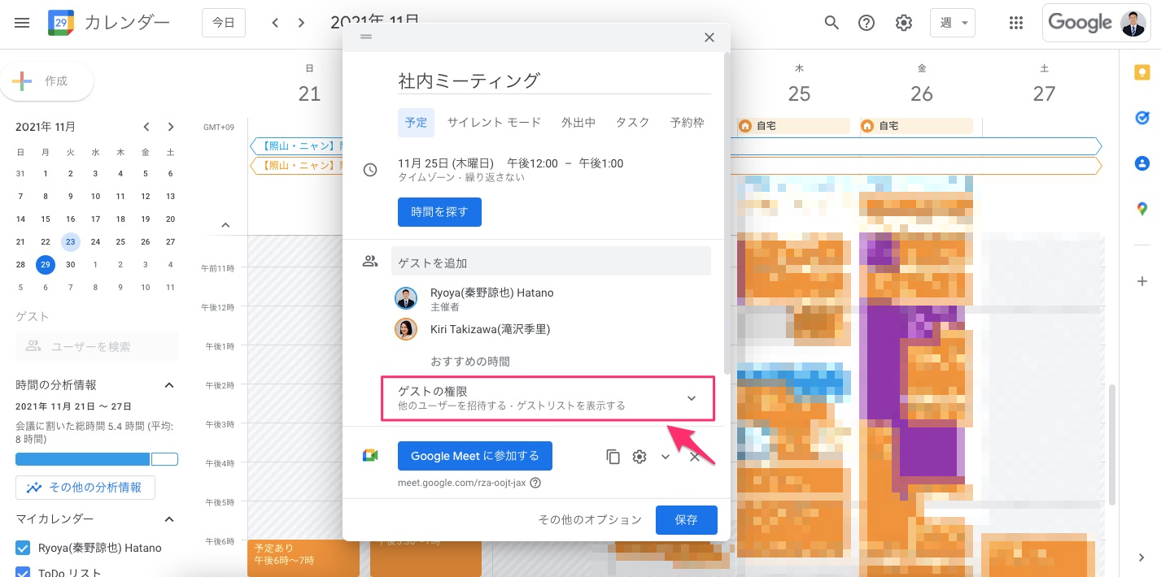The height and width of the screenshot is (577, 1161).
Task: Toggle the ToDo リスト calendar checkbox
Action: [23, 572]
